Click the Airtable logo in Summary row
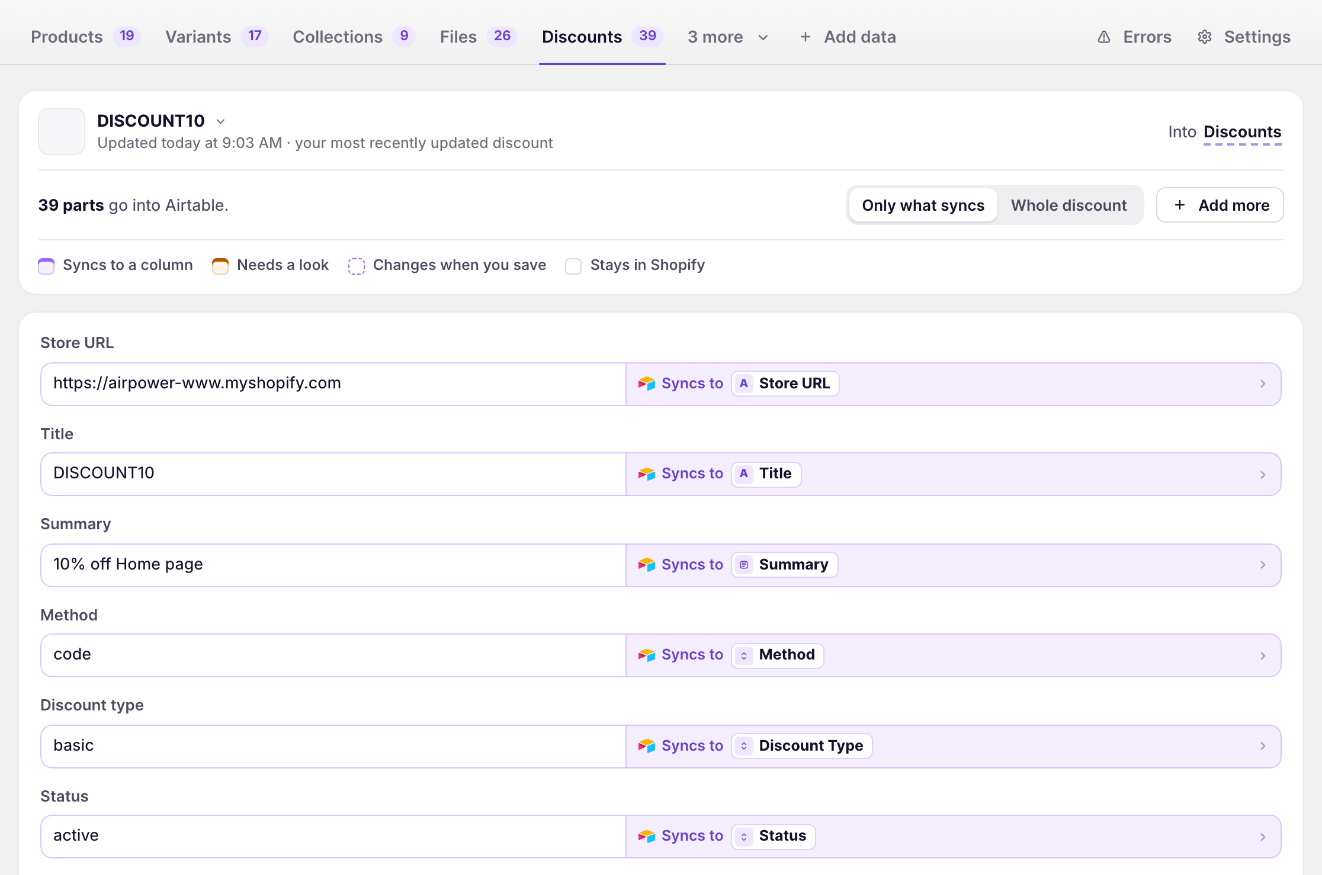Screen dimensions: 1322x875 coord(646,565)
